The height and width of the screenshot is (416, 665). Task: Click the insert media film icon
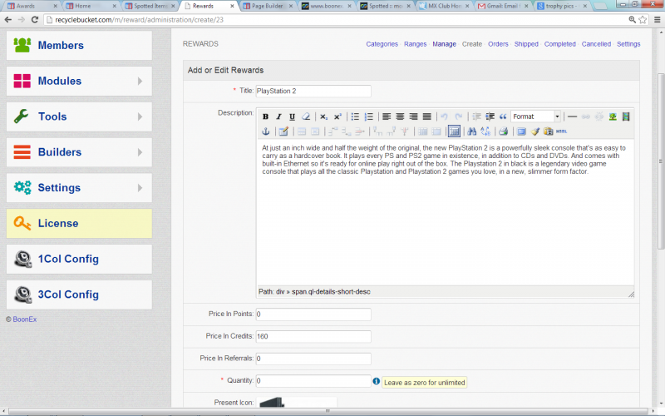coord(626,116)
